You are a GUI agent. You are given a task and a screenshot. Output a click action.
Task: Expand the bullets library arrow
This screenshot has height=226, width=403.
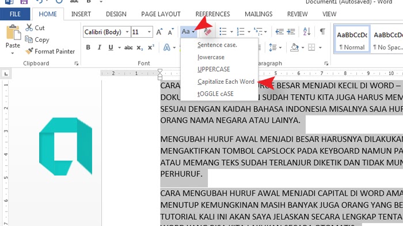coord(231,32)
